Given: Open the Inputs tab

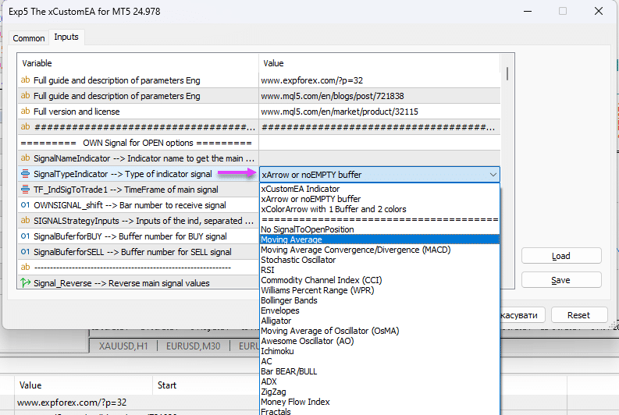Looking at the screenshot, I should point(66,37).
